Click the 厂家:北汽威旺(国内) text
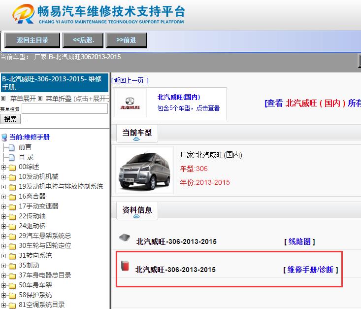This screenshot has height=309, width=361. [211, 155]
